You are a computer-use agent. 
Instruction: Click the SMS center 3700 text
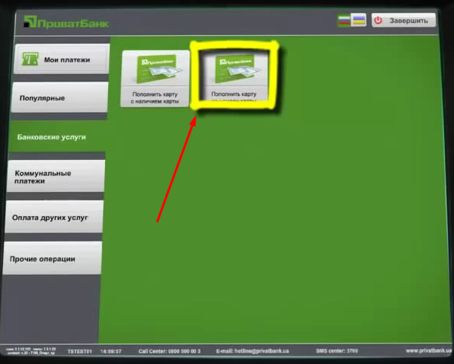337,351
